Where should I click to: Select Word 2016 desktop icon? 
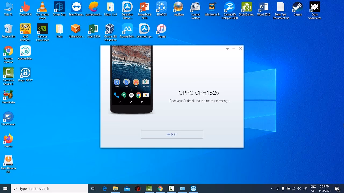(x=264, y=9)
